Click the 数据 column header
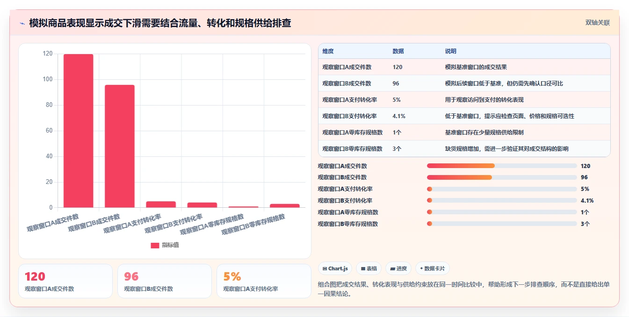Viewport: 629px width, 317px height. tap(398, 51)
